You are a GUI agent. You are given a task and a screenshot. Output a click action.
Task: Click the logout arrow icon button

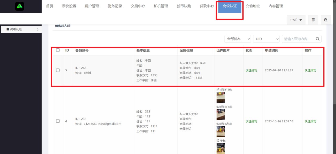click(x=326, y=20)
